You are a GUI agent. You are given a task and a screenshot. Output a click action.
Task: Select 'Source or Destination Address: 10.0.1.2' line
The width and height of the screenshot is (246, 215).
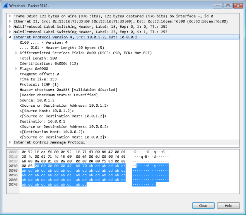[x=64, y=106]
